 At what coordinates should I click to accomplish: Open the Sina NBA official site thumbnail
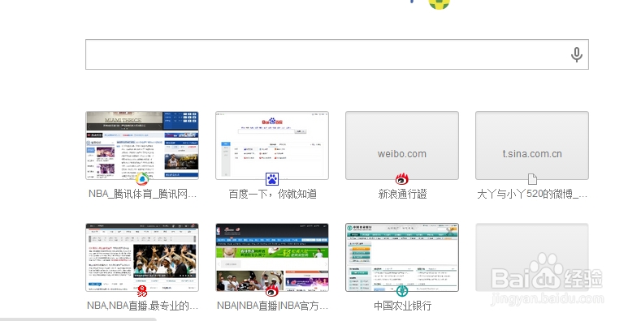(272, 258)
